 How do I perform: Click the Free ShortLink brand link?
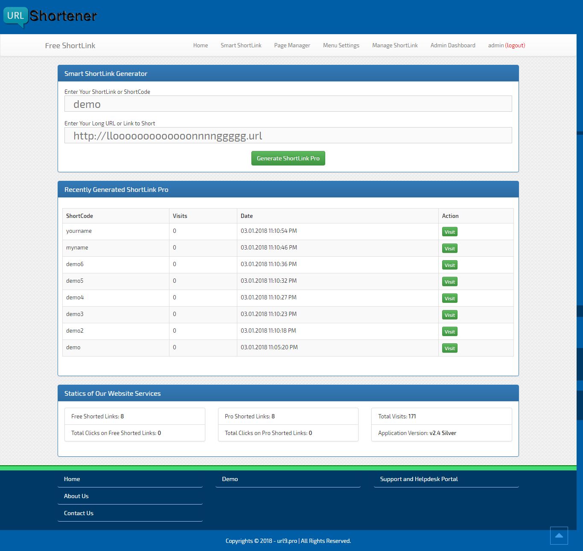point(70,46)
